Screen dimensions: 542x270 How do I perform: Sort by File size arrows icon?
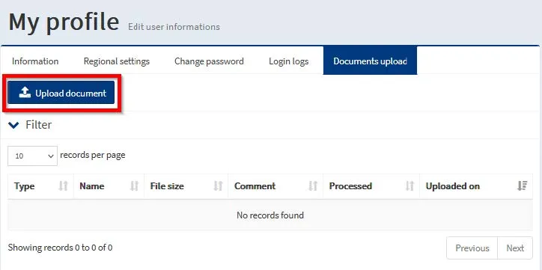218,186
